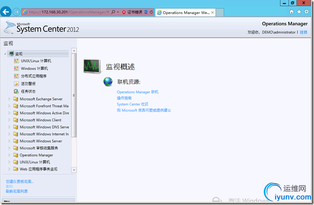Viewport: 314px width, 205px height.
Task: Expand the Microsoft 审核收集服务 folder
Action: coord(9,148)
